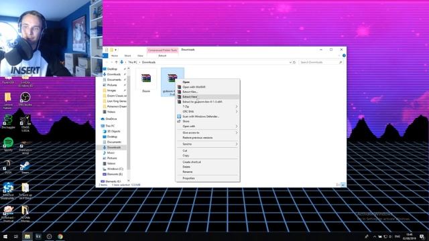Open Spotify desktop shortcut
The image size is (429, 241).
pos(8,145)
